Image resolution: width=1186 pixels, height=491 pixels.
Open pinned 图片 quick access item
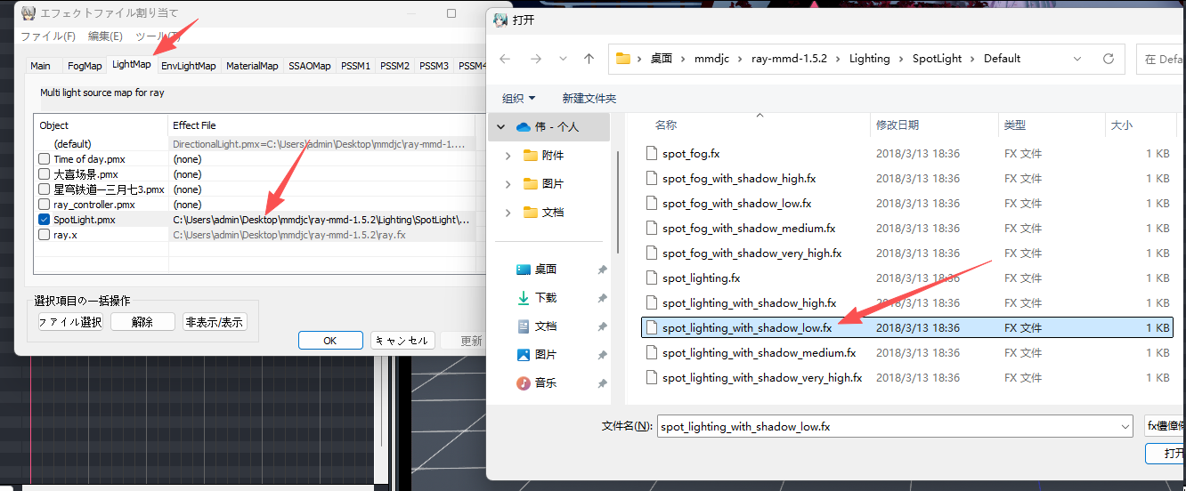click(x=537, y=355)
